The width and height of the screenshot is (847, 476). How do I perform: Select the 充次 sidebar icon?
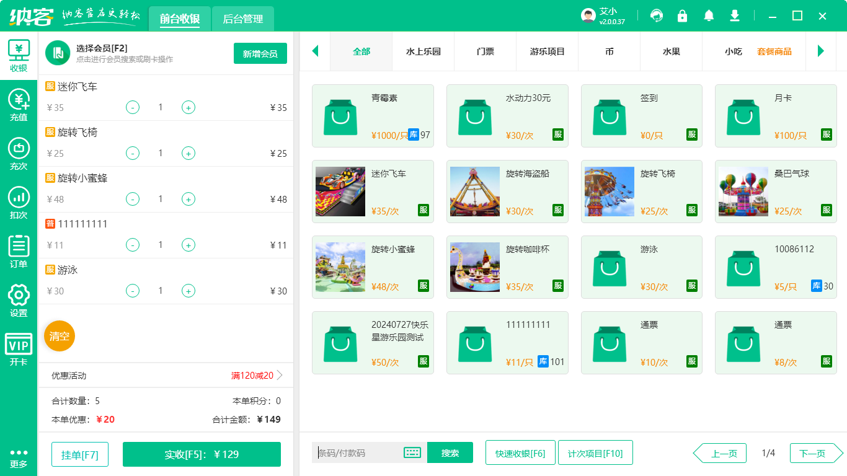tap(18, 152)
